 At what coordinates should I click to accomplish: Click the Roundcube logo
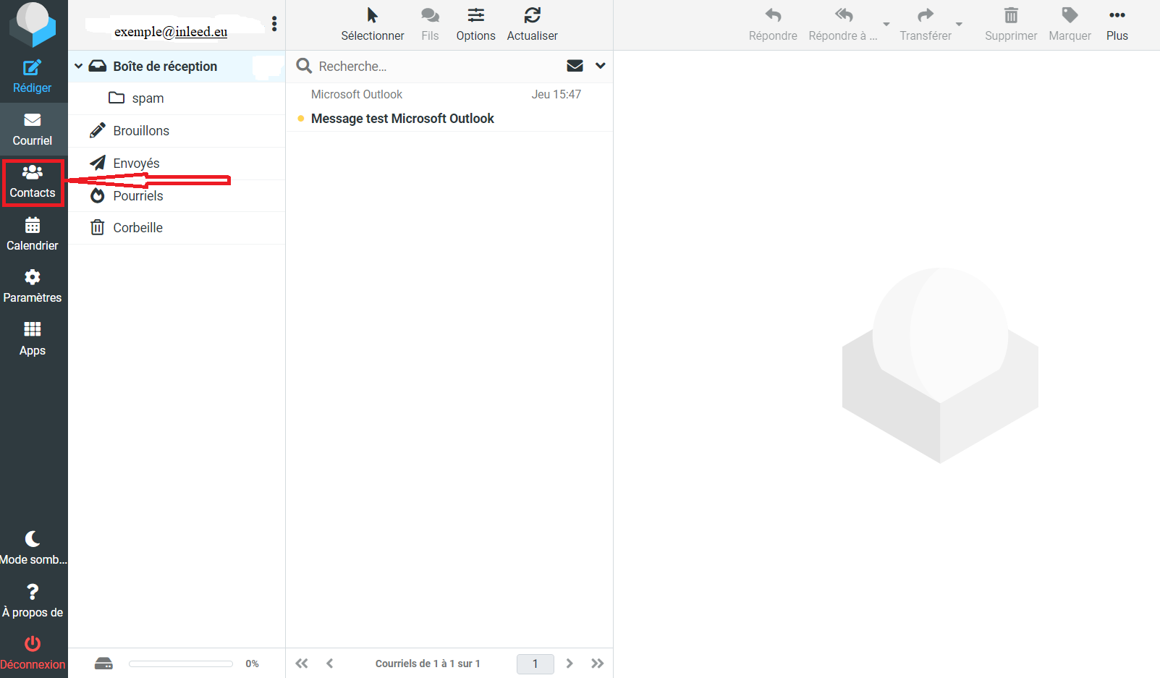pyautogui.click(x=33, y=25)
